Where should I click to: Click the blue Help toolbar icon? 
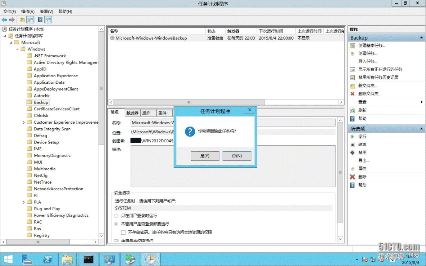(40, 20)
